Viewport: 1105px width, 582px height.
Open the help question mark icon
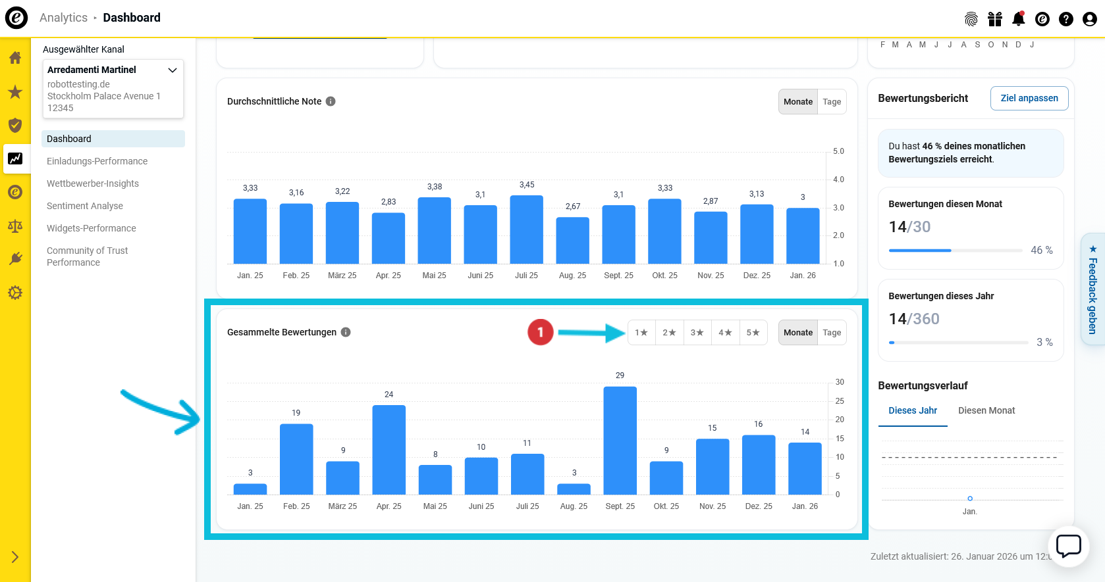tap(1066, 19)
